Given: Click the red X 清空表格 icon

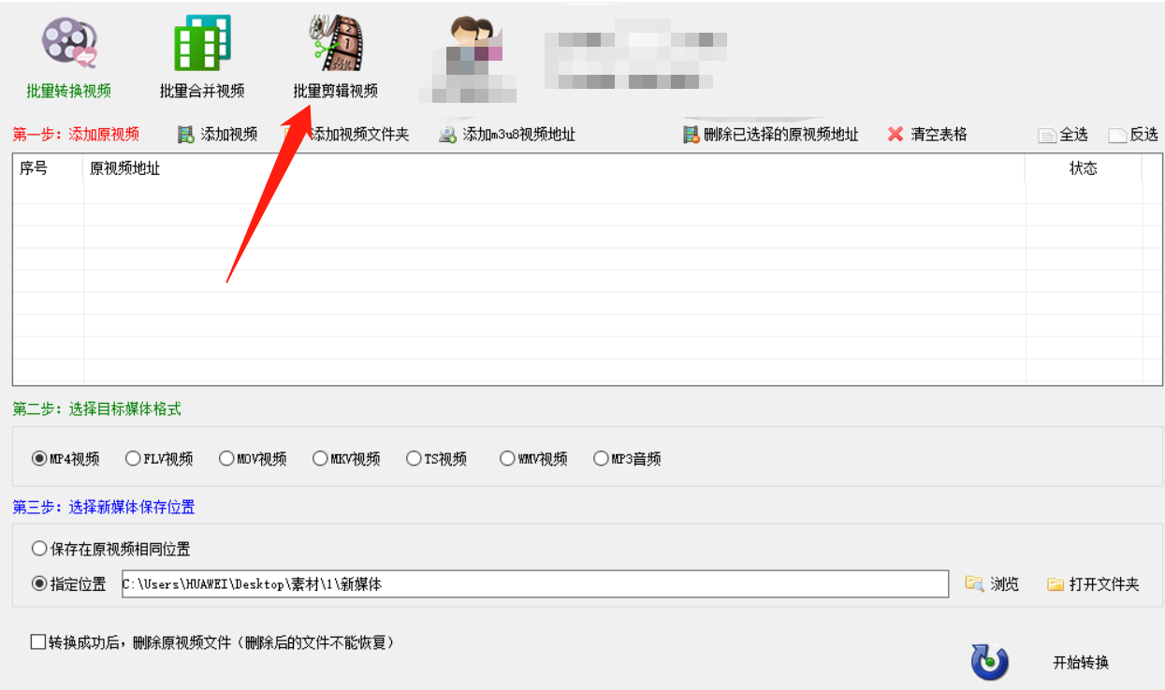Looking at the screenshot, I should pos(896,134).
